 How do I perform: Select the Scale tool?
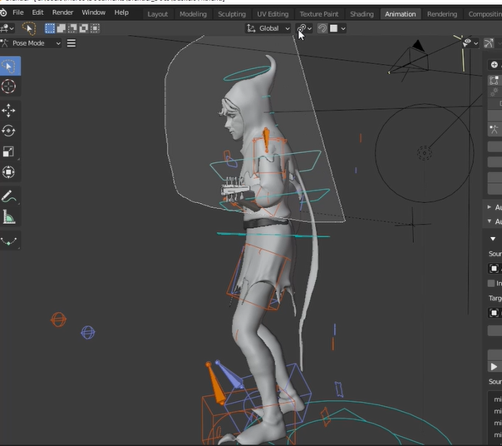pyautogui.click(x=9, y=151)
